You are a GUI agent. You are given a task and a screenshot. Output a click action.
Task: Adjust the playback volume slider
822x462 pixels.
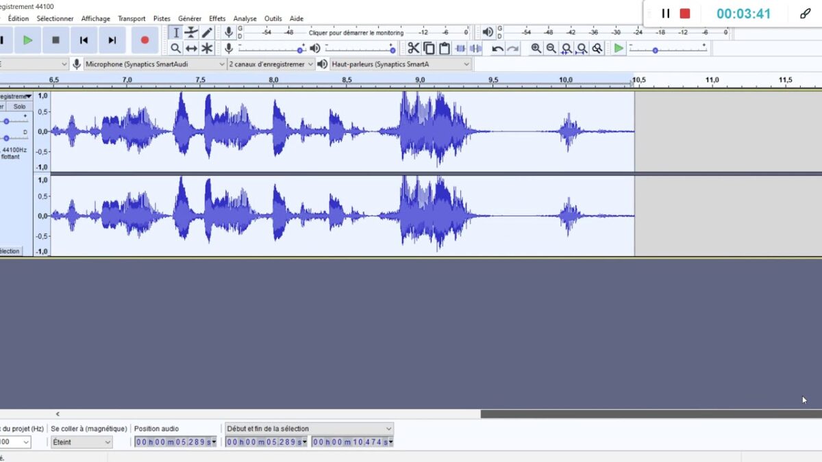click(360, 50)
